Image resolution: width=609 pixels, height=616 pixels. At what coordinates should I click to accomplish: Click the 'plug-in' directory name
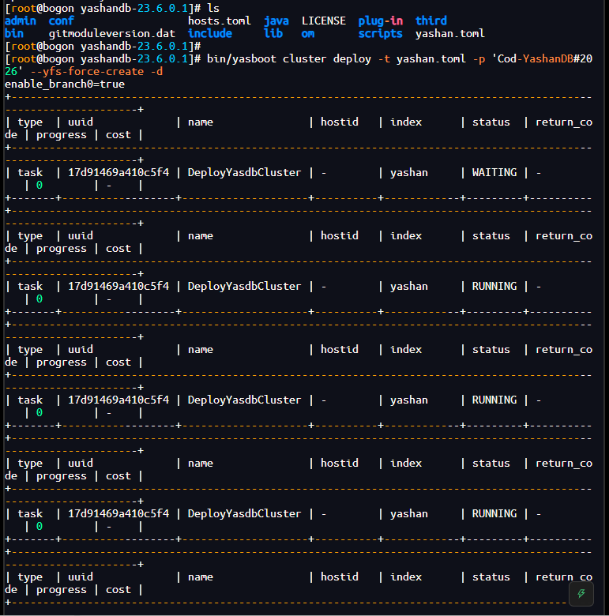click(381, 21)
